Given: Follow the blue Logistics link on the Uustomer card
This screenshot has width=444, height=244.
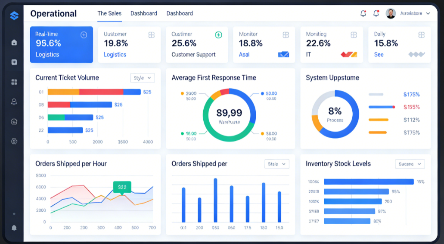Looking at the screenshot, I should point(115,55).
